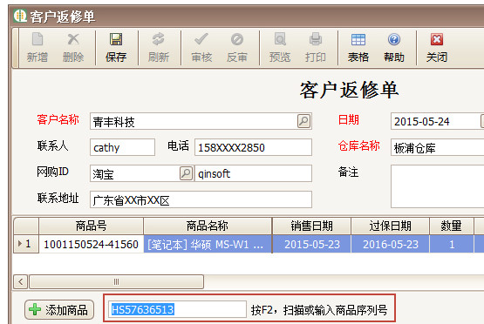
Task: Click the 打印 (Print) toolbar icon
Action: [316, 39]
